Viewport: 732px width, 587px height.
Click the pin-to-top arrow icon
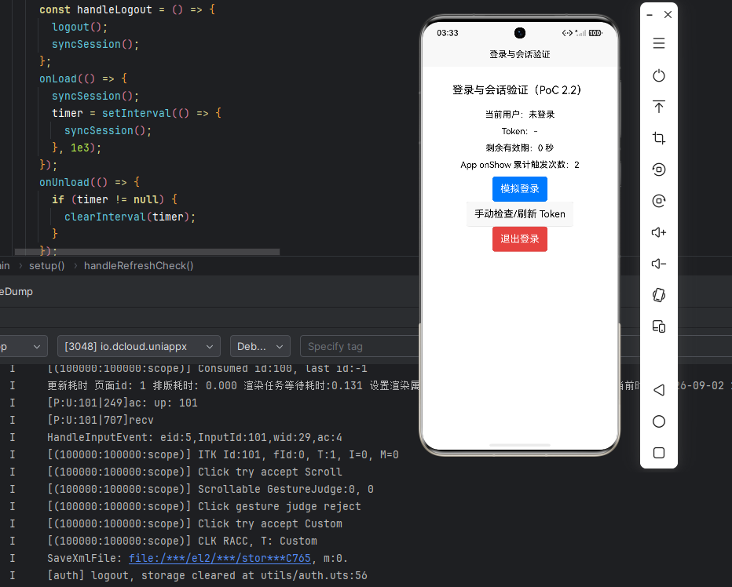tap(659, 107)
